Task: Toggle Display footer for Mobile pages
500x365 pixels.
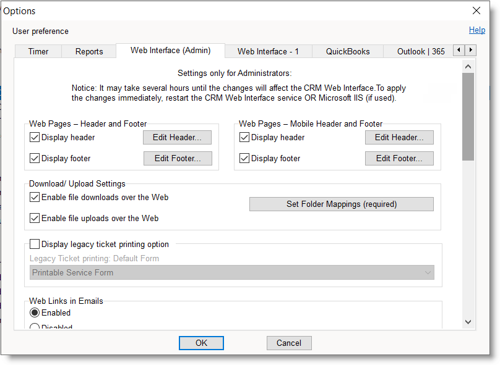Action: click(244, 158)
